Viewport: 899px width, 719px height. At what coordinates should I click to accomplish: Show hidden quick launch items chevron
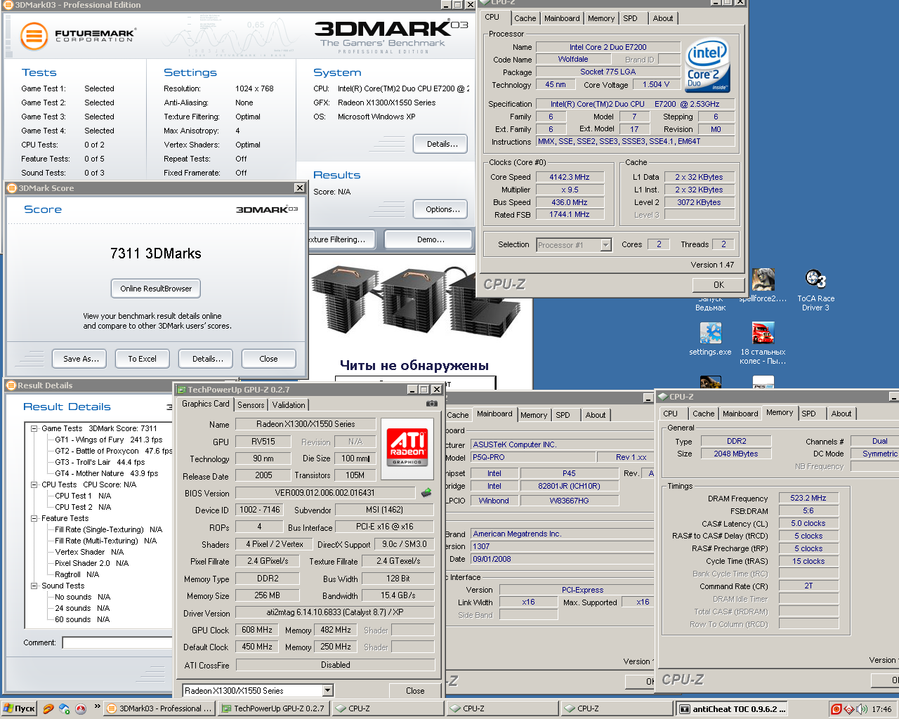click(97, 706)
